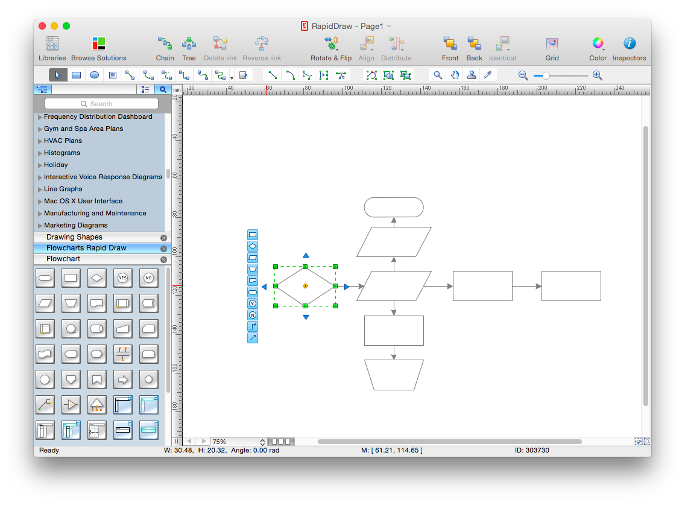Go to previous page arrow

pyautogui.click(x=189, y=442)
